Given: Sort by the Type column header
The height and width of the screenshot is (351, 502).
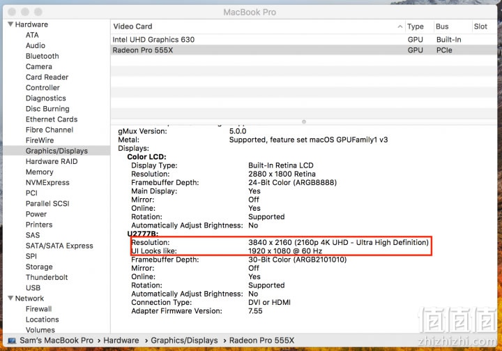Looking at the screenshot, I should pyautogui.click(x=416, y=27).
